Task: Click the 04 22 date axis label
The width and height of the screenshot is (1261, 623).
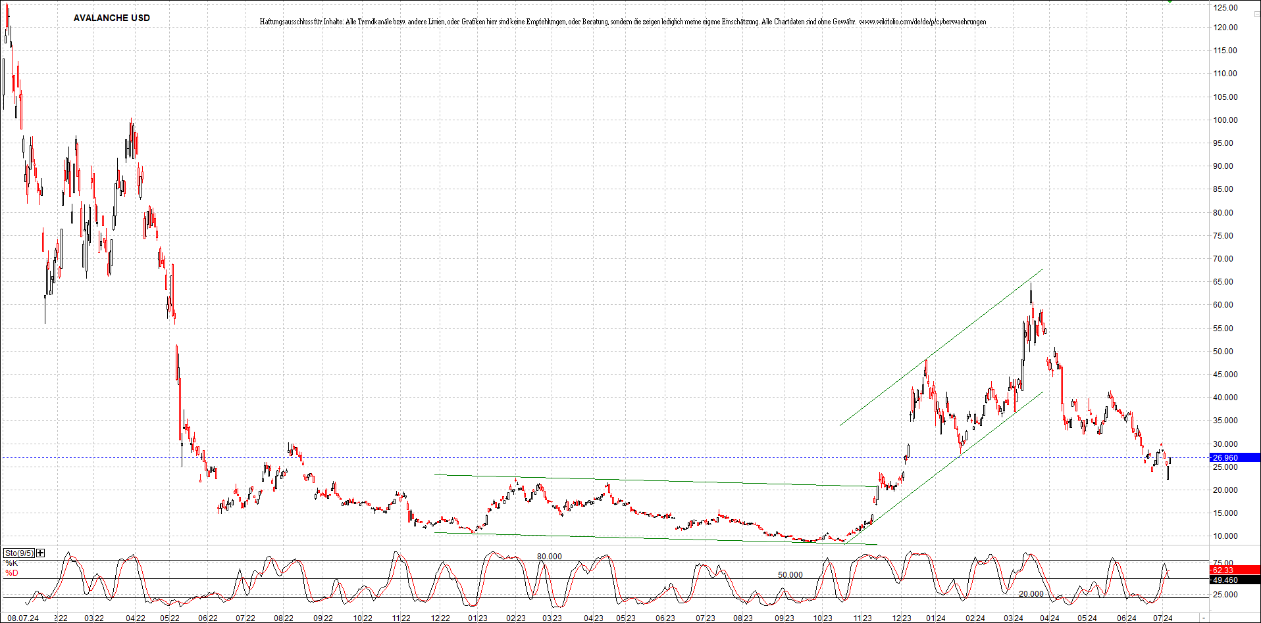Action: (136, 618)
